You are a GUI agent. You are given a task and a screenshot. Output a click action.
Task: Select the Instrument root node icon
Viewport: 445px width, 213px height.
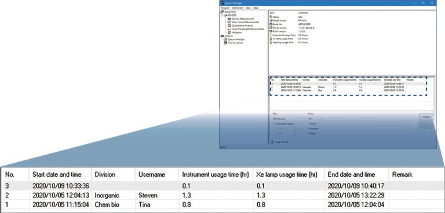pyautogui.click(x=222, y=12)
